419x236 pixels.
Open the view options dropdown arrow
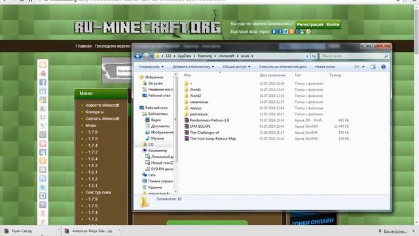point(363,67)
